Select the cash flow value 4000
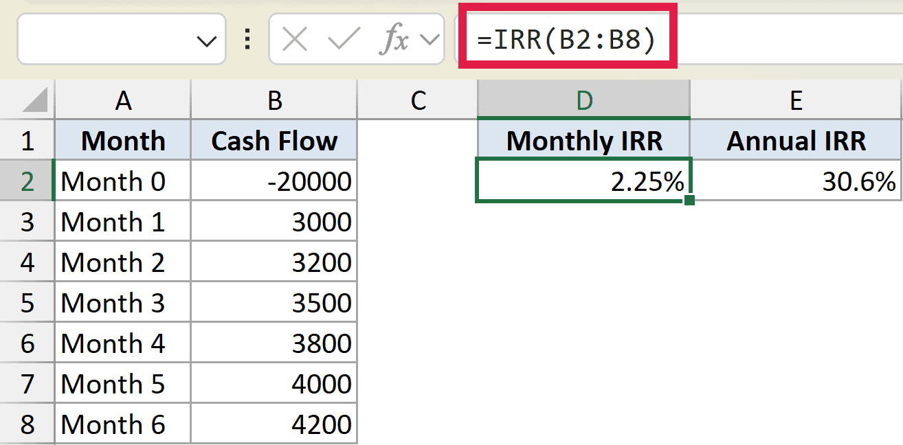The height and width of the screenshot is (445, 903). coord(274,384)
